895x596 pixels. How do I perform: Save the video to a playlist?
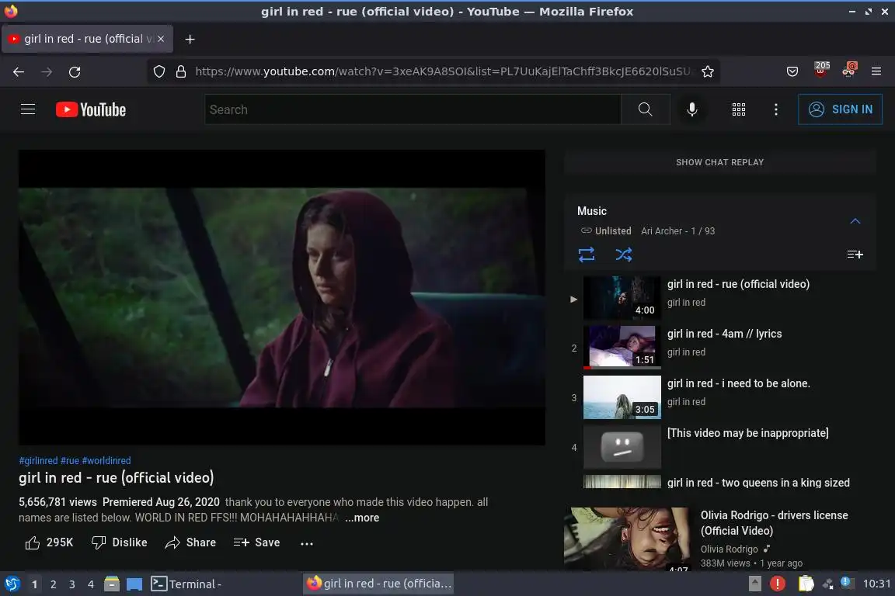pos(257,542)
